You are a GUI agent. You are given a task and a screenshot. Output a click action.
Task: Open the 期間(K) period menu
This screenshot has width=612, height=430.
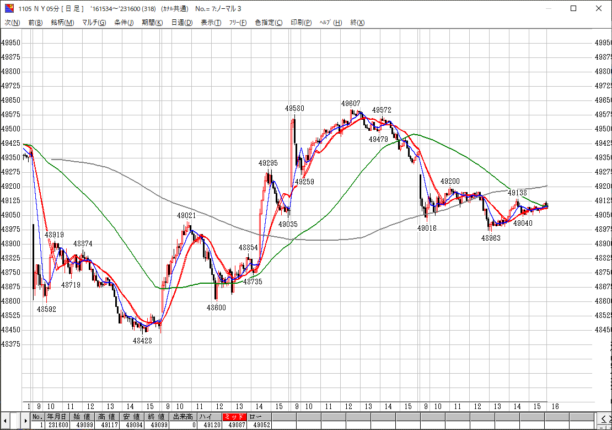coord(152,23)
